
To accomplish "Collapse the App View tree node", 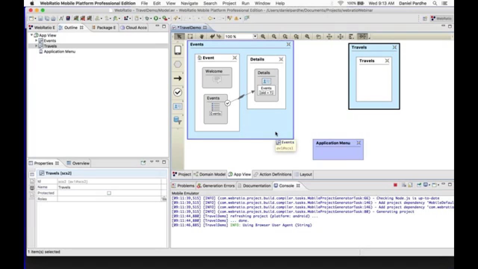I will (x=32, y=35).
